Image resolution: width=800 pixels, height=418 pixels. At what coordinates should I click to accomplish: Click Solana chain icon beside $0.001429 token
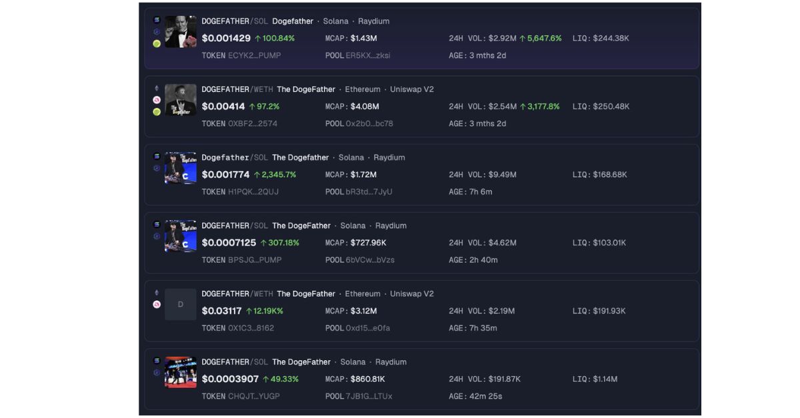tap(157, 20)
